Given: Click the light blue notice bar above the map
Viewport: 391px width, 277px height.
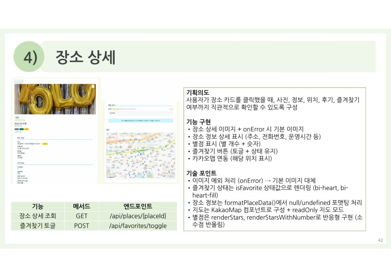Looking at the screenshot, I should [x=141, y=121].
